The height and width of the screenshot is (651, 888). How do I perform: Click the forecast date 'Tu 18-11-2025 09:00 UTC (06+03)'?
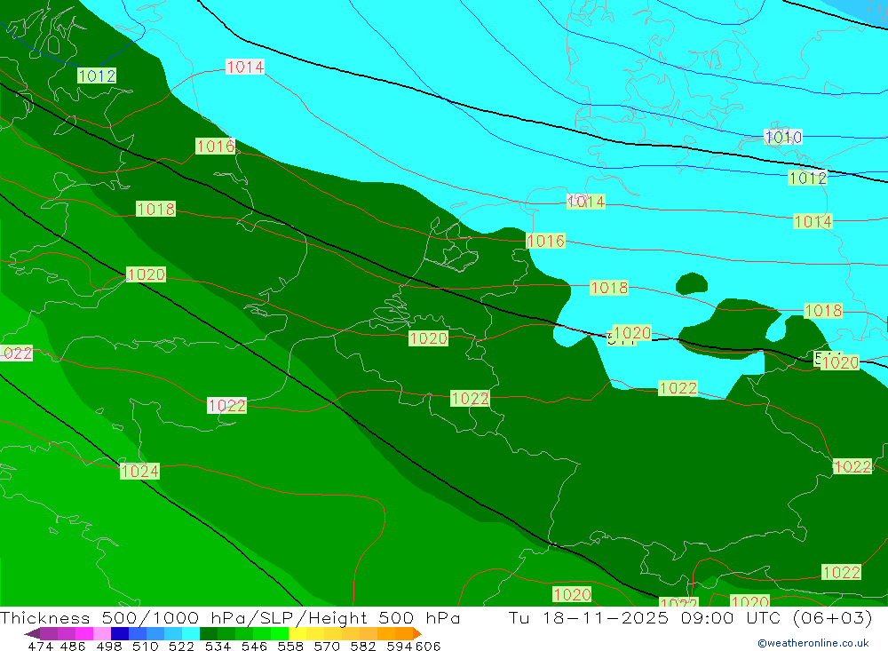(x=690, y=617)
